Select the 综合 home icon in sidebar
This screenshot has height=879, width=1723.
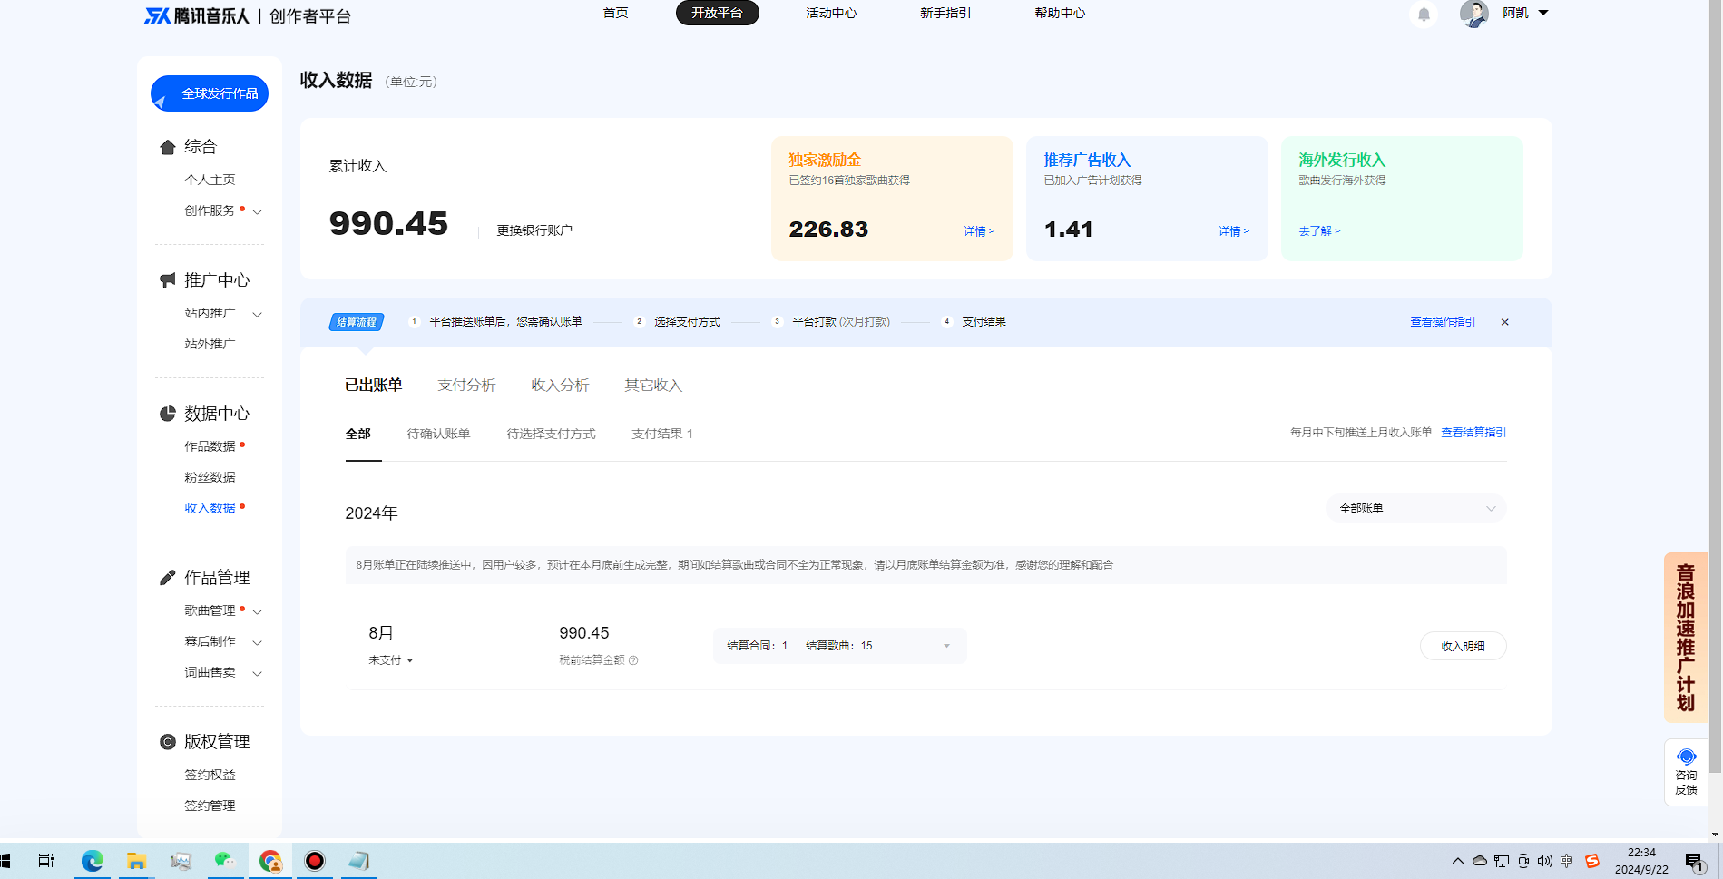click(x=167, y=146)
